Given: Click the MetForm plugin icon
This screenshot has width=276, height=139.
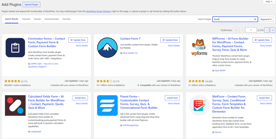Looking at the screenshot, I should click(199, 105).
